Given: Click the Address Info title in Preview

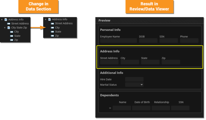Looking at the screenshot, I should [110, 51].
